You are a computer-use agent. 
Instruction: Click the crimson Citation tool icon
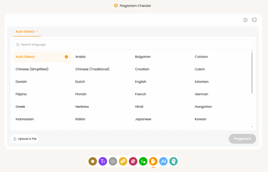point(133,161)
